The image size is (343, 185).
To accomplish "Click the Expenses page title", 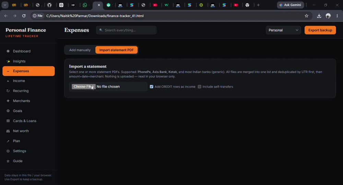I will (76, 30).
